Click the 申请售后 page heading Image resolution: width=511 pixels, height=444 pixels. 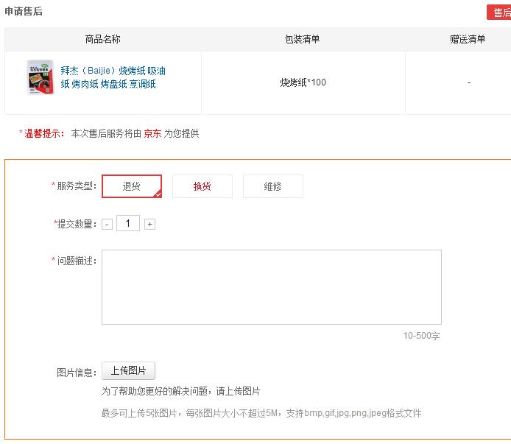24,11
